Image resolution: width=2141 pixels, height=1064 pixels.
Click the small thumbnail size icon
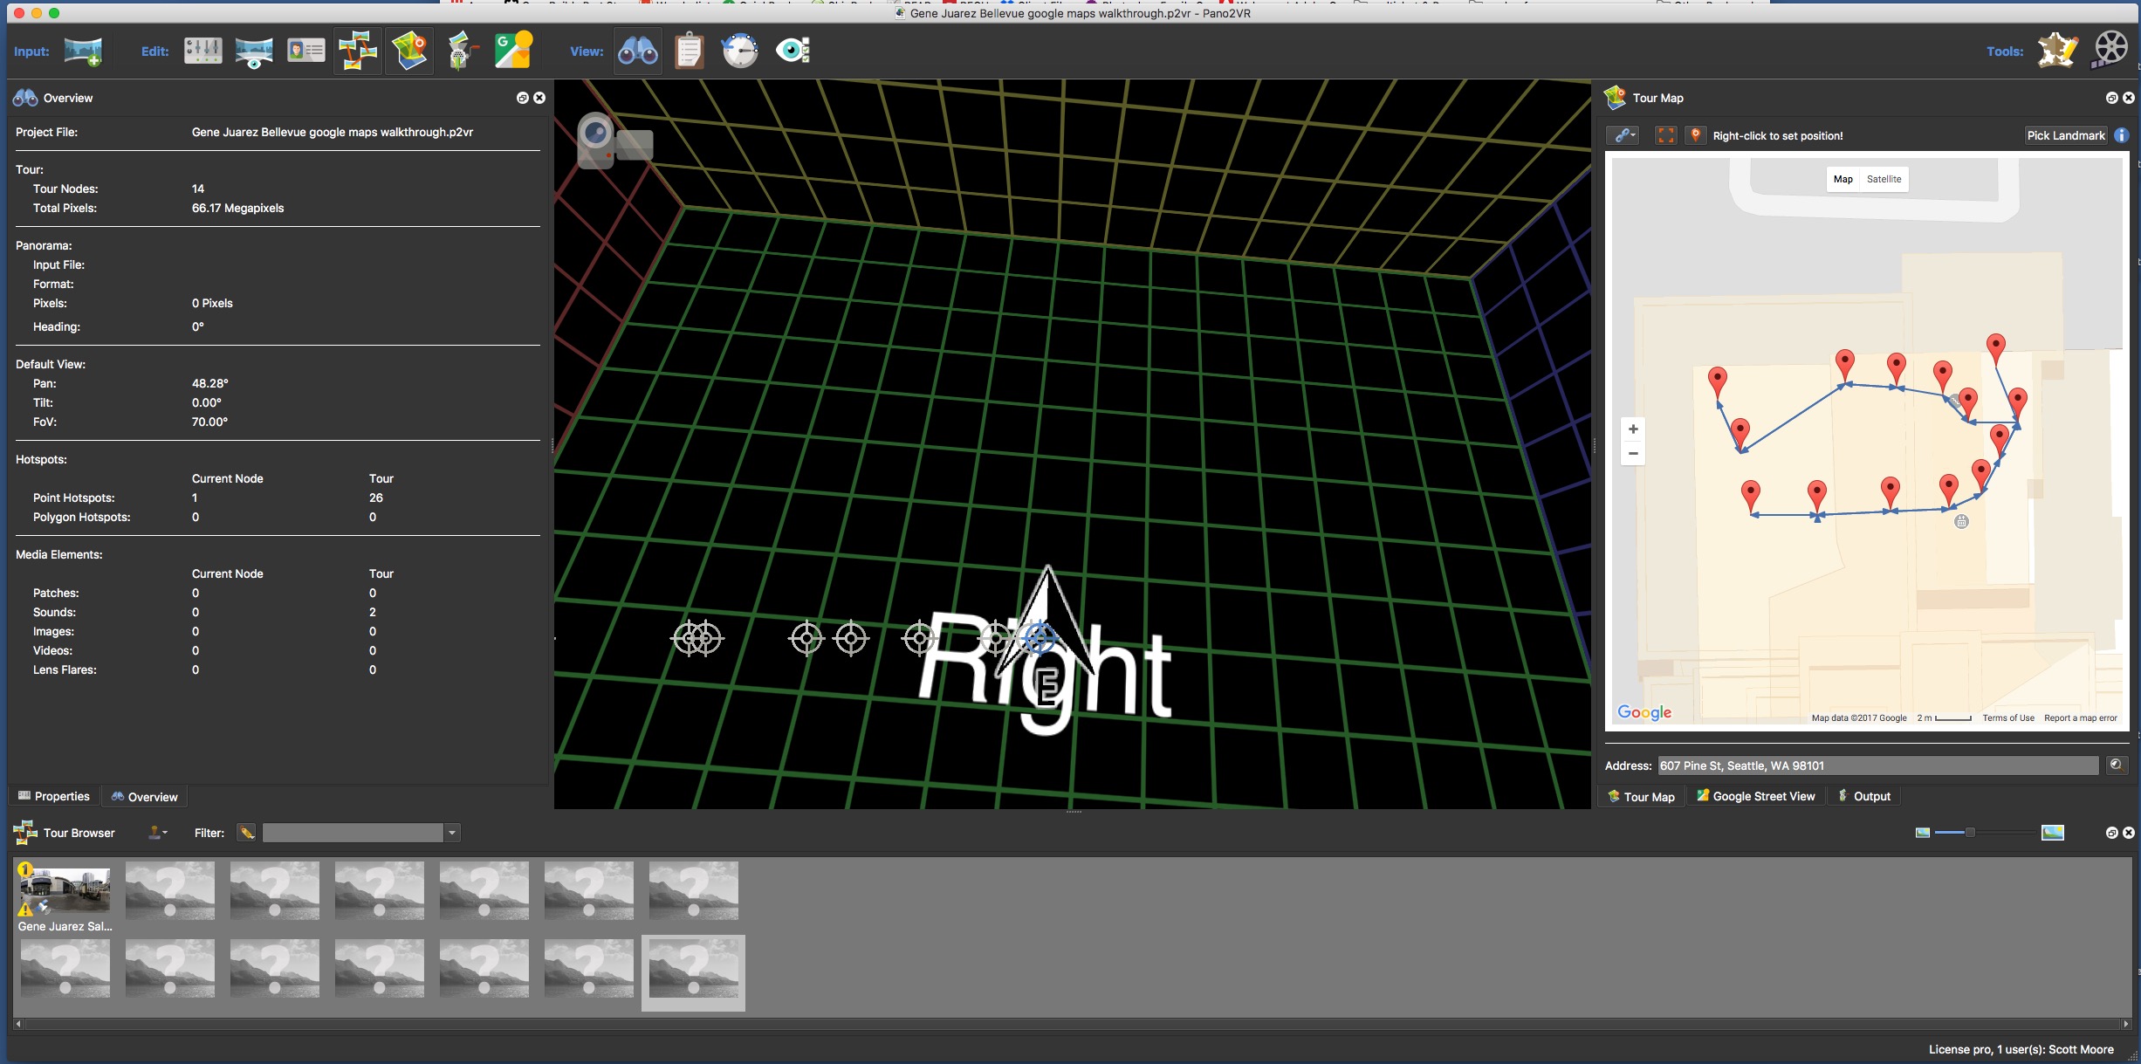click(1923, 833)
